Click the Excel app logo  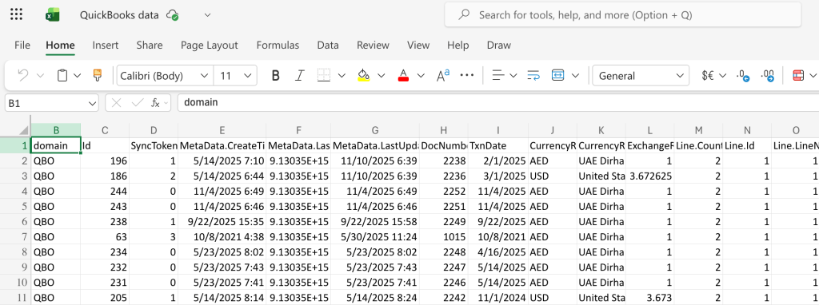(52, 15)
